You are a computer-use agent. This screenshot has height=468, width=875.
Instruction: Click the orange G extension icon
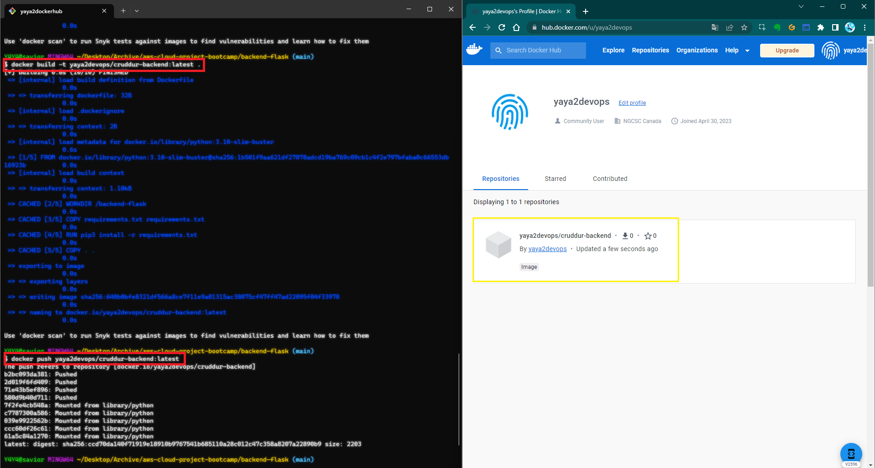[792, 27]
